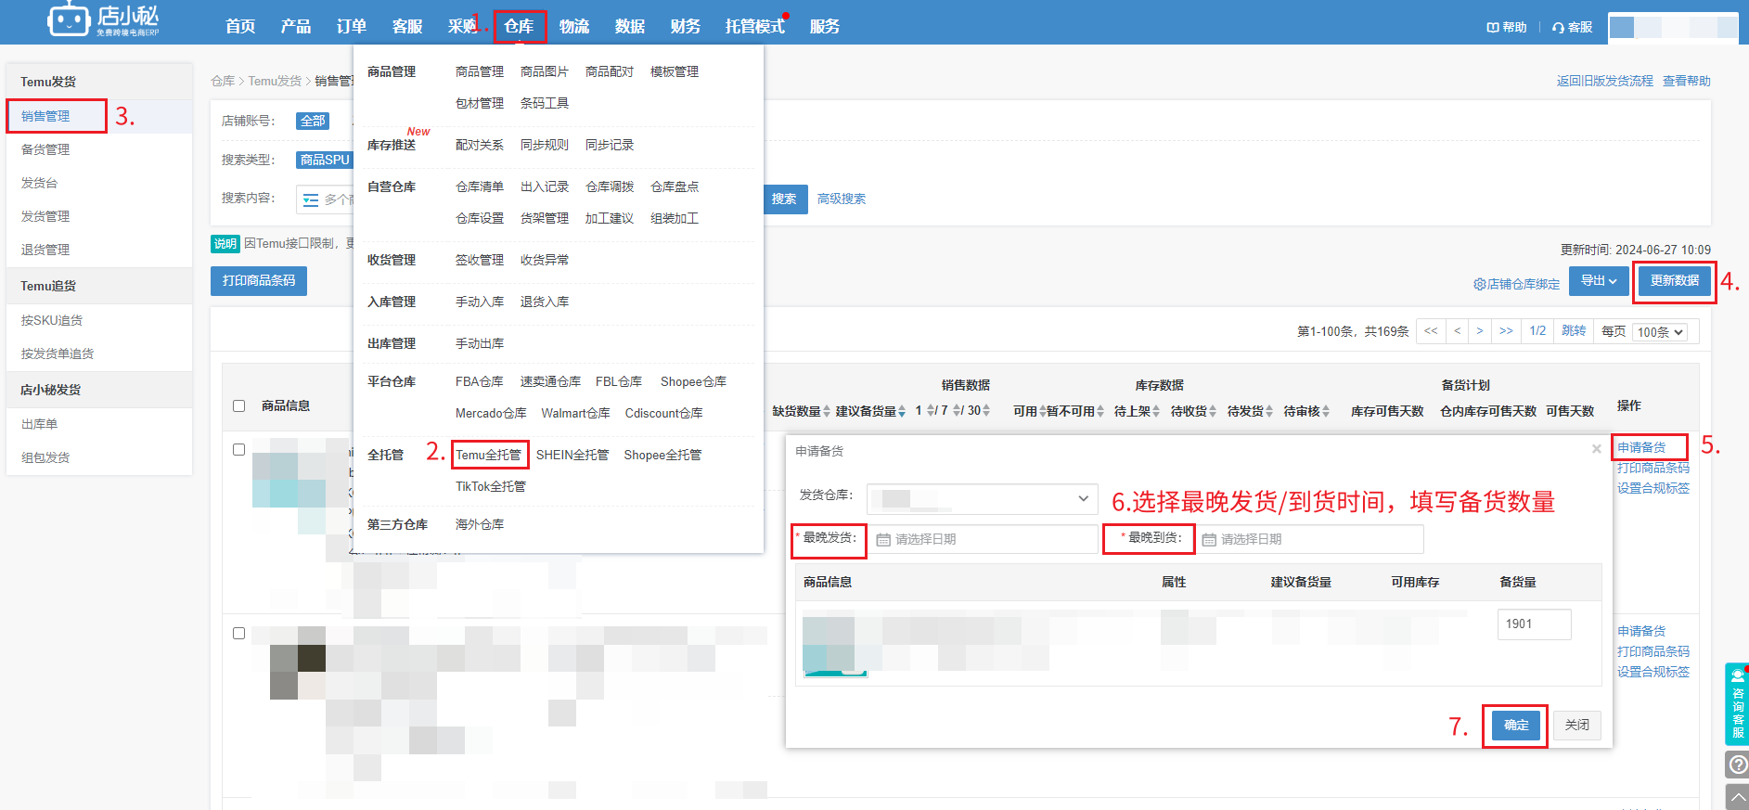
Task: Go to next page with > button
Action: pos(1480,331)
